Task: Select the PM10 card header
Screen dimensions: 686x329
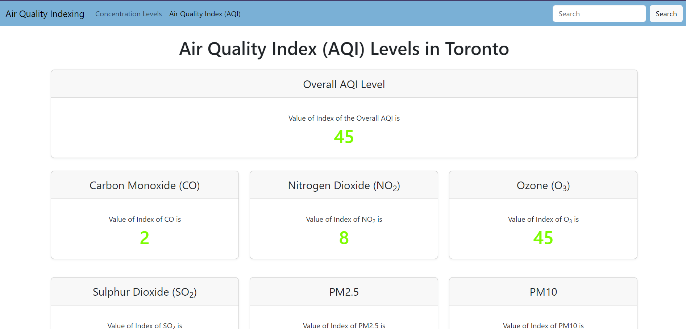Action: 543,292
